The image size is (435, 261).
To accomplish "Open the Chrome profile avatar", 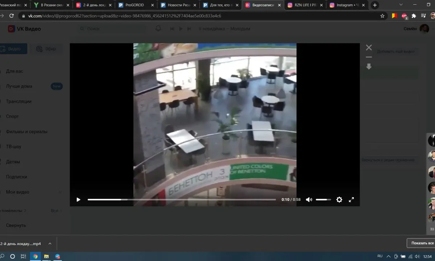I will click(x=432, y=16).
